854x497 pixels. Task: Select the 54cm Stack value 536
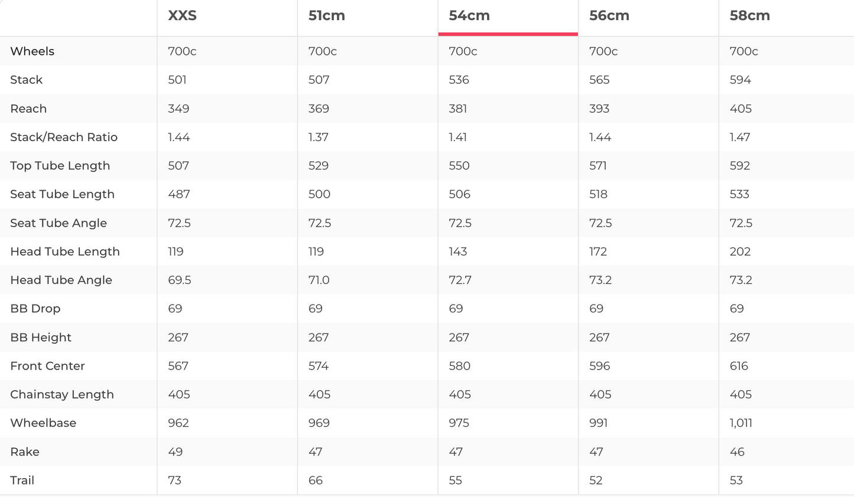point(459,80)
